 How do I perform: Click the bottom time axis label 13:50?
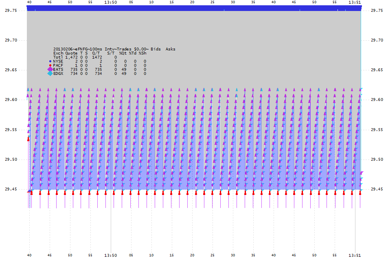[x=110, y=255]
